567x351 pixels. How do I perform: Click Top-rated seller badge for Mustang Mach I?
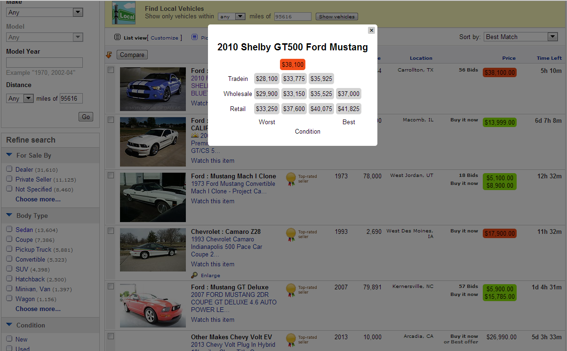tap(291, 179)
